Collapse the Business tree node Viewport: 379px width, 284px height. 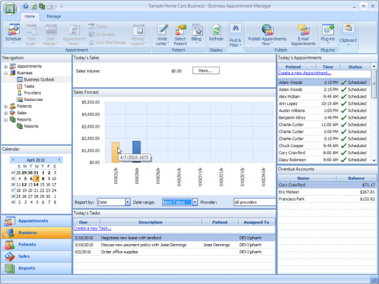pos(6,73)
